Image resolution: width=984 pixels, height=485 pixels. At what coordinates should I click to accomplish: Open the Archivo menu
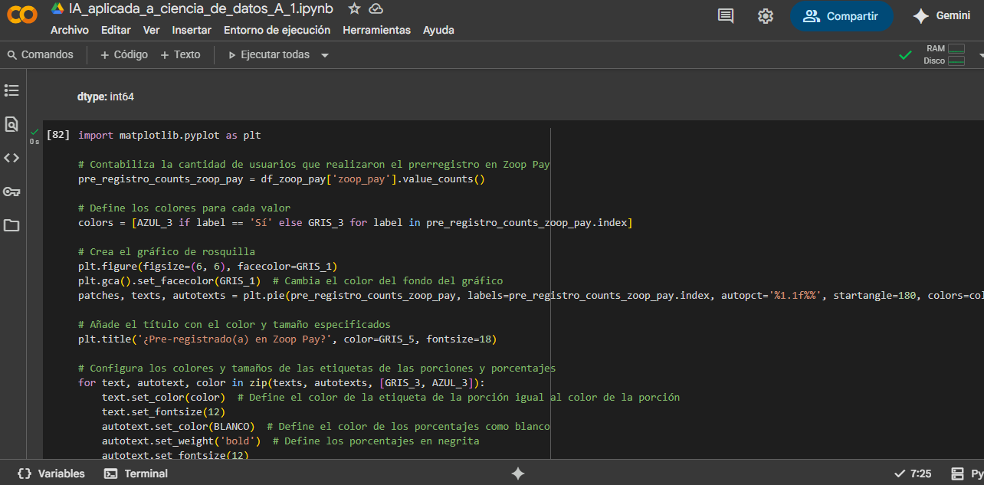70,30
